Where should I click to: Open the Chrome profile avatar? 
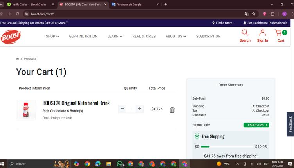point(284,14)
